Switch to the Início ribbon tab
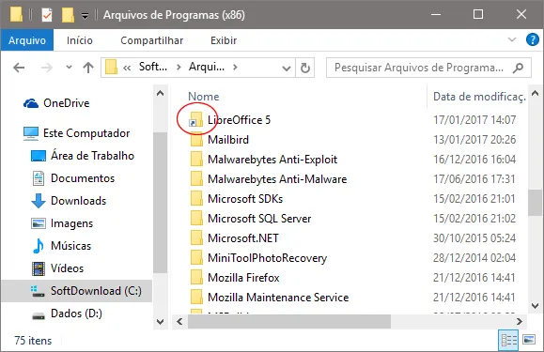The width and height of the screenshot is (544, 352). tap(80, 40)
